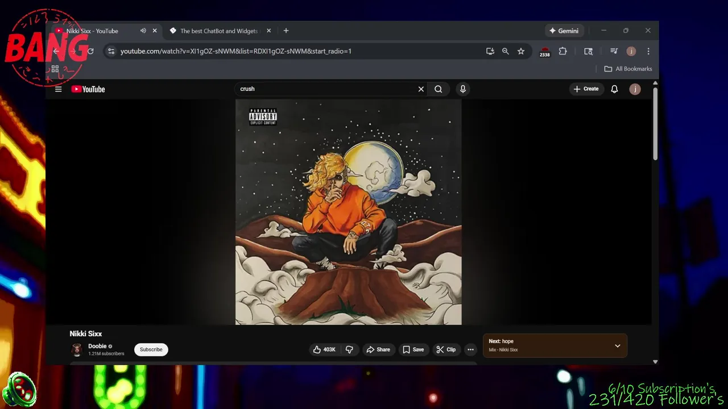Viewport: 728px width, 409px height.
Task: View site information icon in address bar
Action: 111,51
